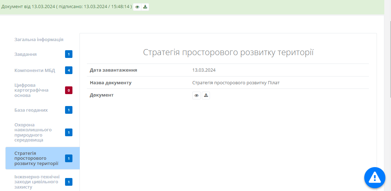Click the blue warning alert floating button
The height and width of the screenshot is (191, 391).
[x=374, y=177]
